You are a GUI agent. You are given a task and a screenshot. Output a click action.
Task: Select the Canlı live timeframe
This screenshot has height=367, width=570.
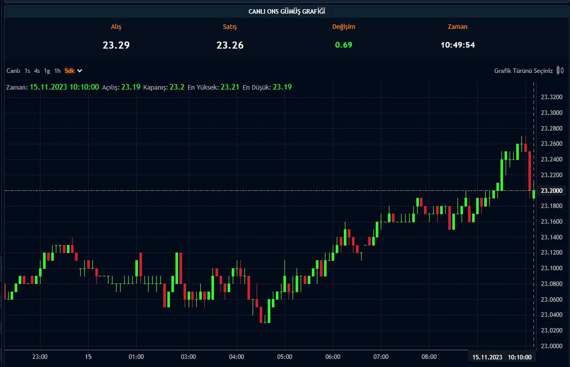click(x=13, y=71)
